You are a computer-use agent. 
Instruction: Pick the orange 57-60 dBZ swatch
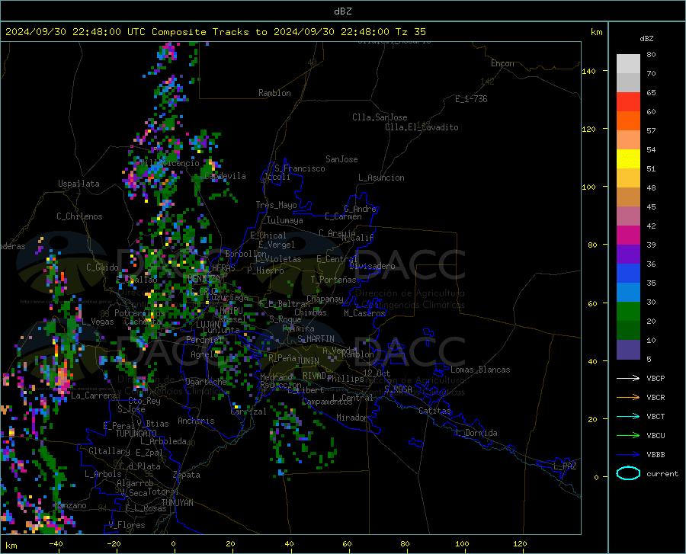click(x=628, y=121)
